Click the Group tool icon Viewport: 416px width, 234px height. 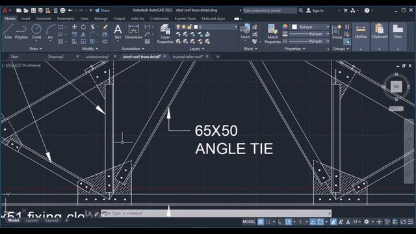337,32
